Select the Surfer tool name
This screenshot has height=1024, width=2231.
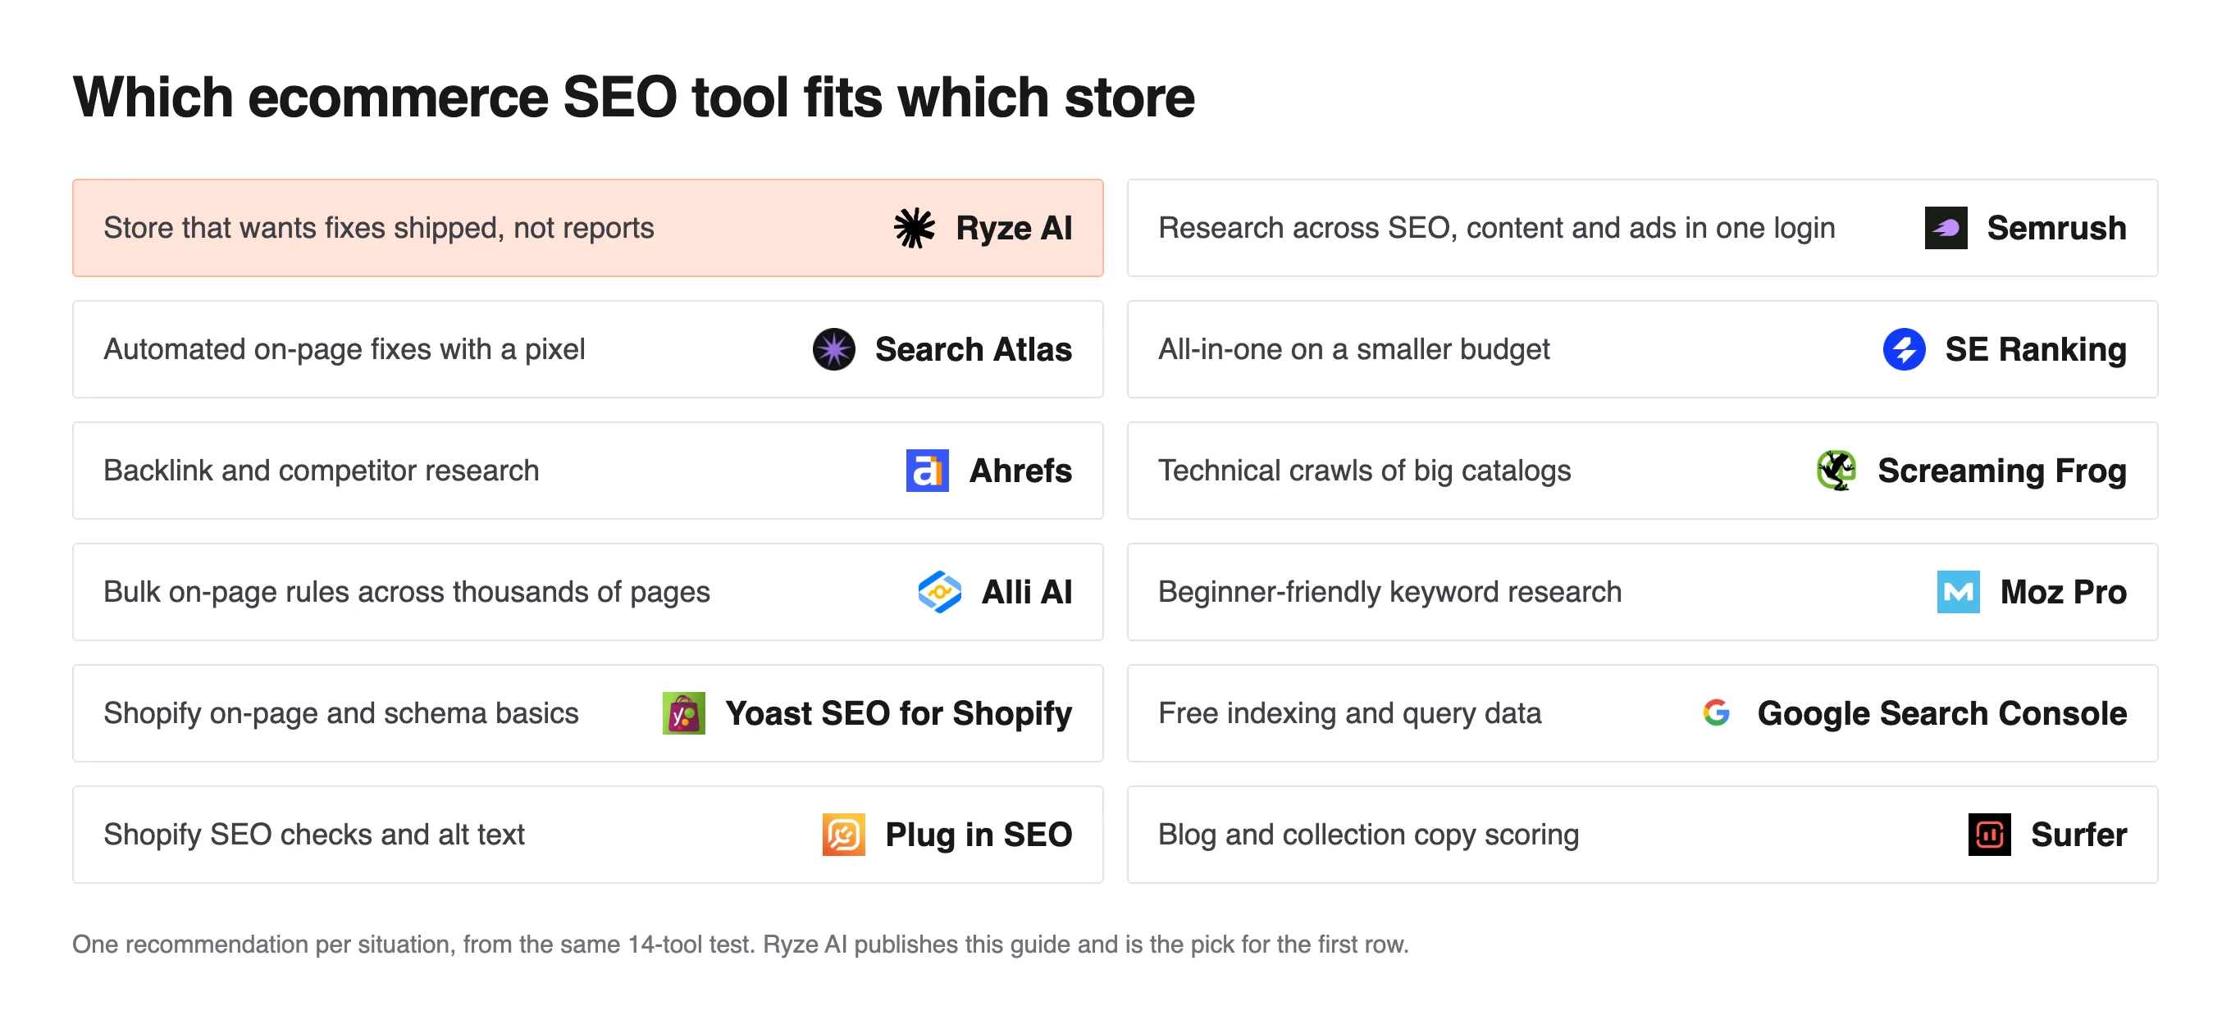(2078, 834)
